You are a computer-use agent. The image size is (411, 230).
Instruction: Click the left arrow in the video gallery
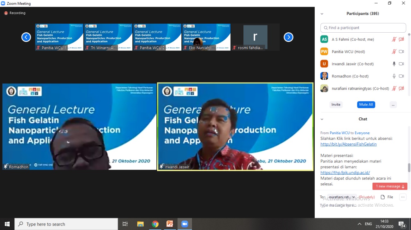tap(26, 37)
